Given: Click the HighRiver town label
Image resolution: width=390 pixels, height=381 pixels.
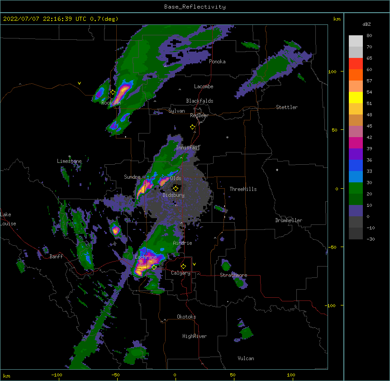Looking at the screenshot, I should 195,336.
